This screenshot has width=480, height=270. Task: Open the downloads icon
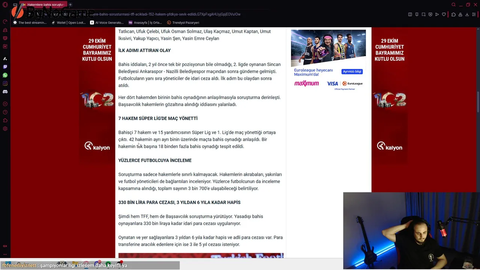(467, 14)
